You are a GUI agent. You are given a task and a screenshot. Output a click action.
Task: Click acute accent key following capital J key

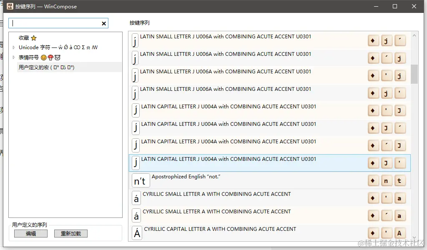399,128
